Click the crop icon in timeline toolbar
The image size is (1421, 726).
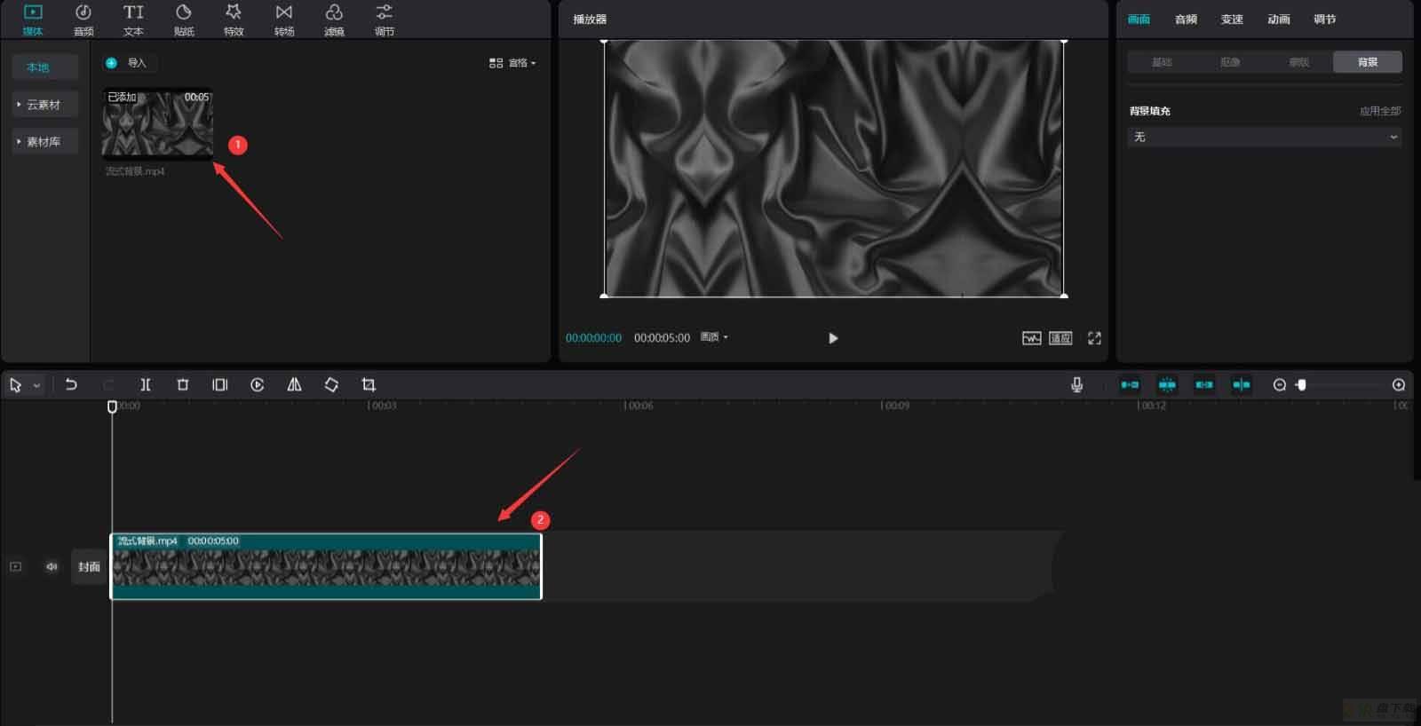pyautogui.click(x=369, y=384)
